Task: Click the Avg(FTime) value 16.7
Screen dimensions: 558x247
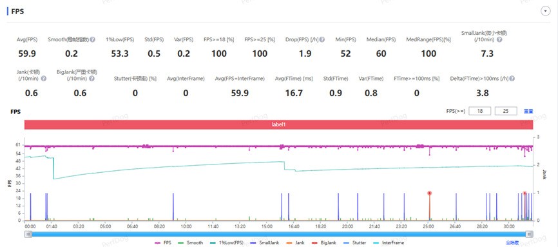Action: 294,93
